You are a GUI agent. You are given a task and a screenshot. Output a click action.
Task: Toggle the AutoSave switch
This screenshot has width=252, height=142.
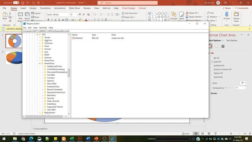[16, 3]
